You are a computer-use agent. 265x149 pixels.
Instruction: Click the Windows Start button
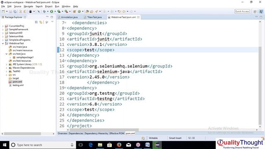click(x=5, y=145)
